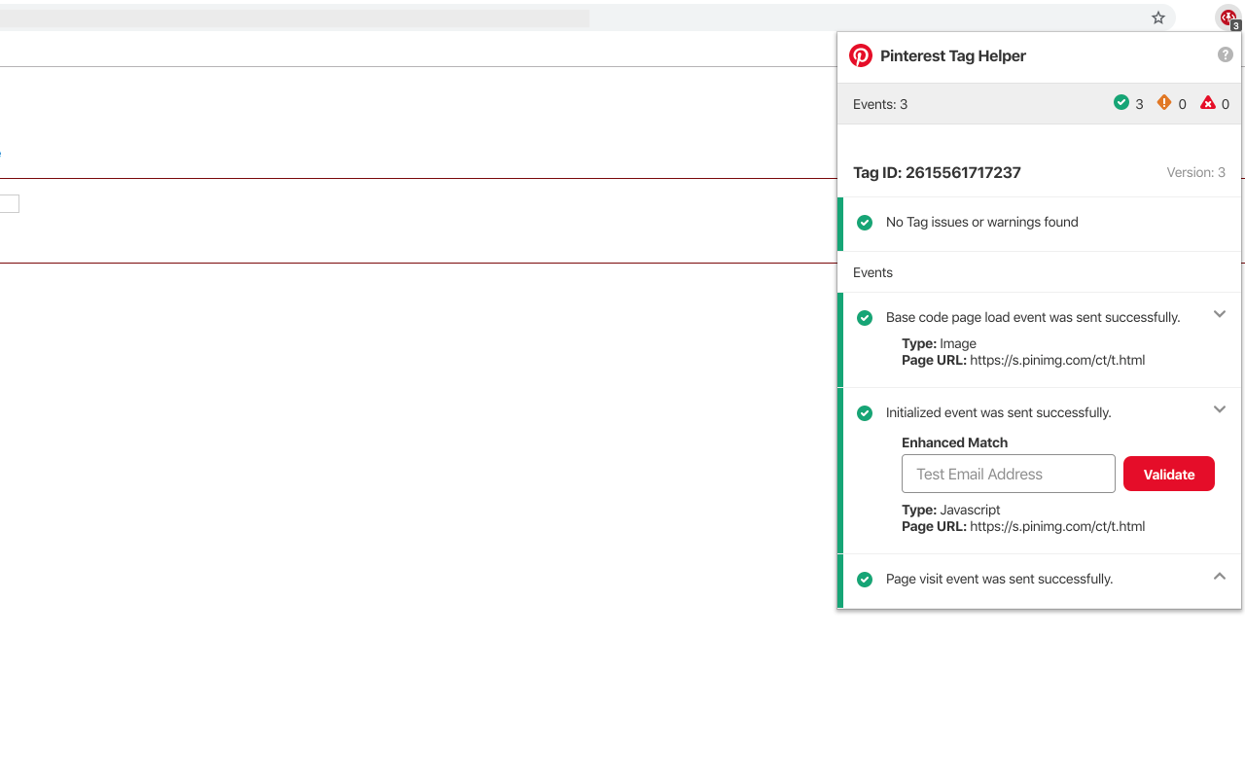Click the Validate button
The image size is (1245, 778).
[x=1168, y=474]
